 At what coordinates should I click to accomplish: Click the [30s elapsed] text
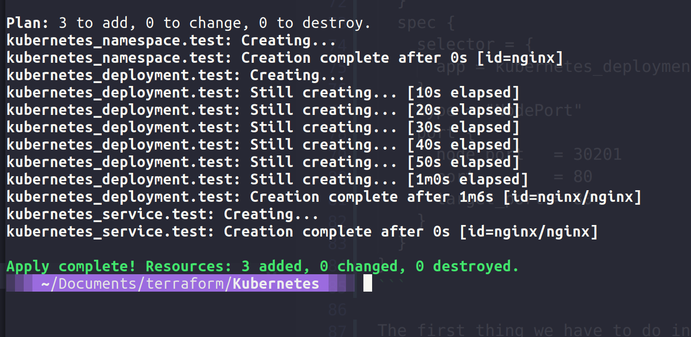pyautogui.click(x=464, y=127)
